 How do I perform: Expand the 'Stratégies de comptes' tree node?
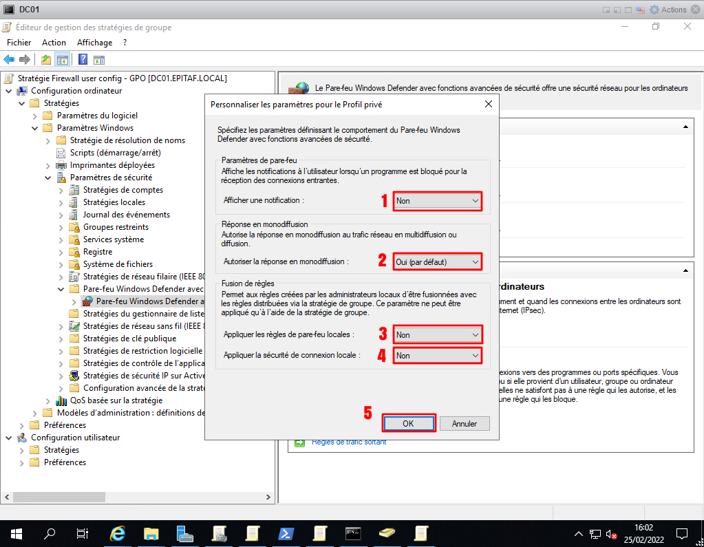(61, 190)
